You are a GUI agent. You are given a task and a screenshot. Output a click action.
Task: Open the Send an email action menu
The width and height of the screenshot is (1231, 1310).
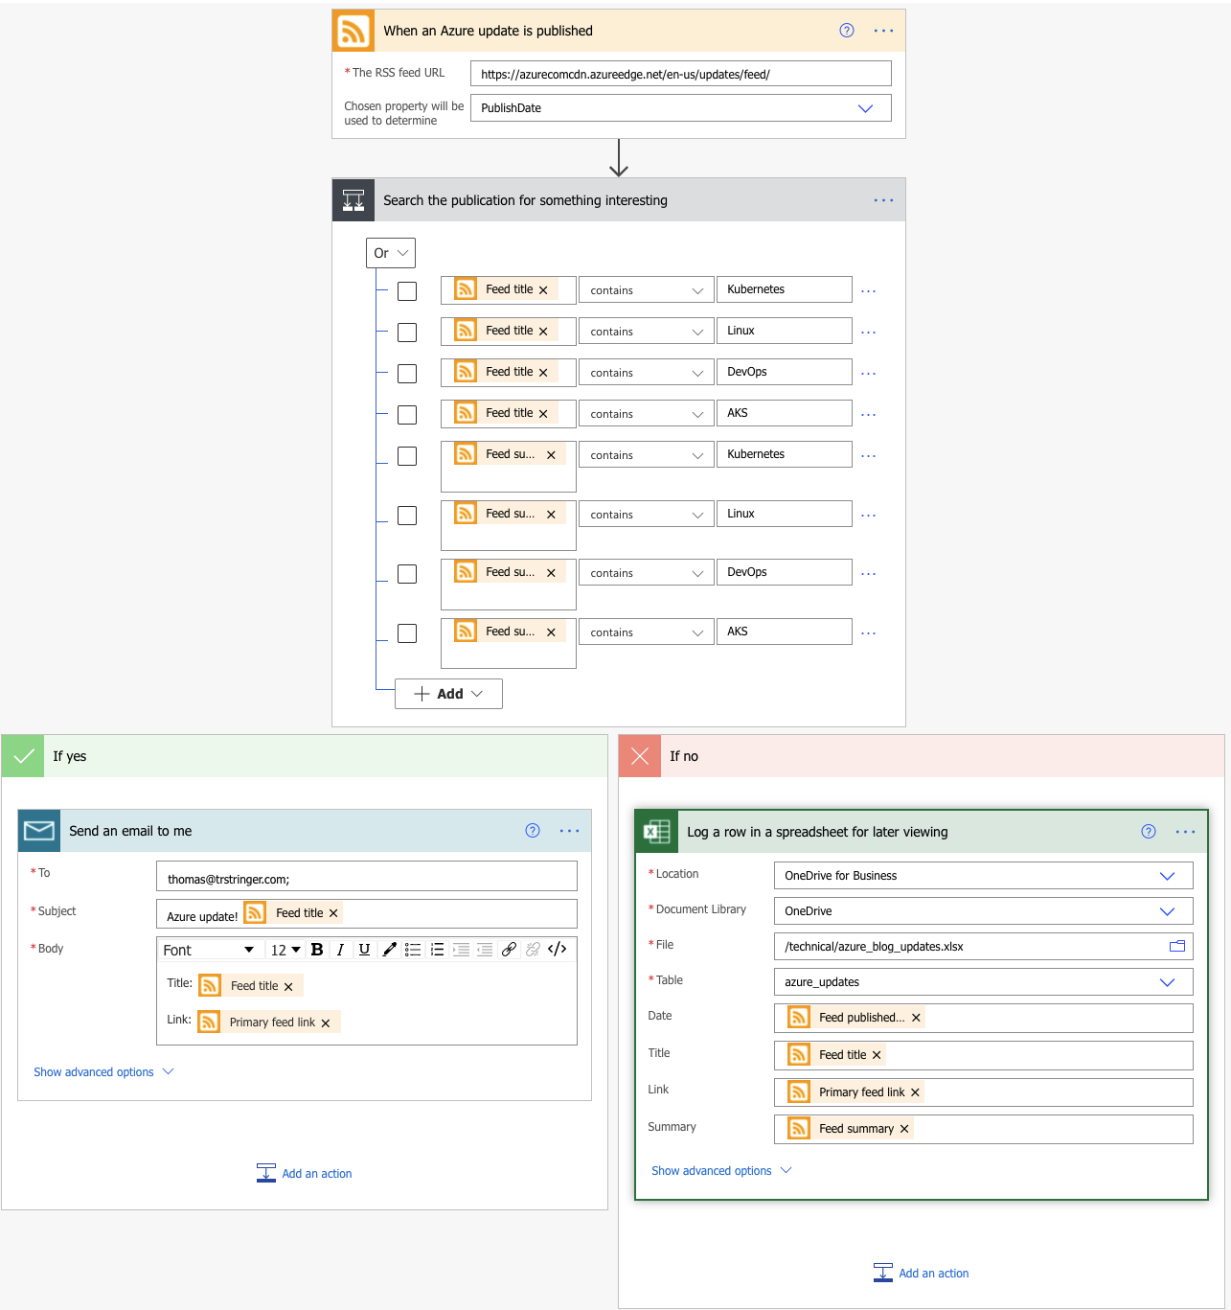[570, 831]
